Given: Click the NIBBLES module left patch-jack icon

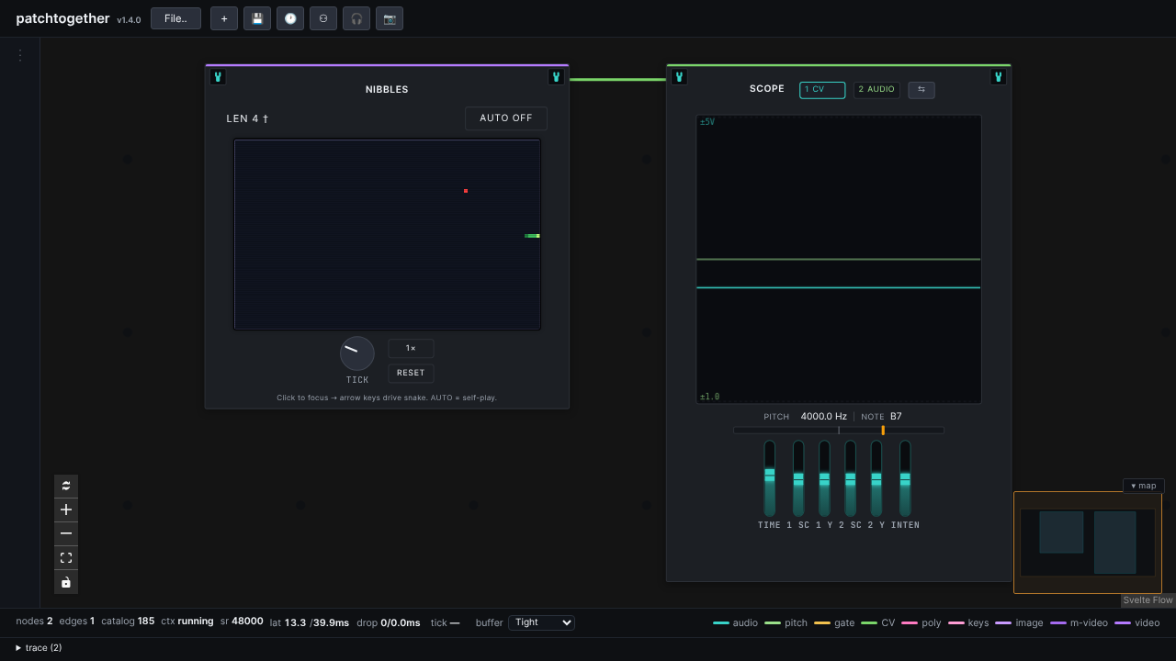Looking at the screenshot, I should [218, 77].
